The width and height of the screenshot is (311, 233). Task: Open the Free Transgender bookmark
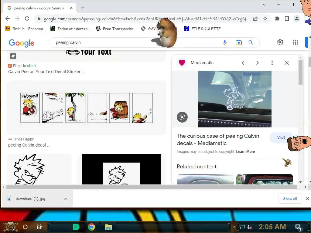116,29
